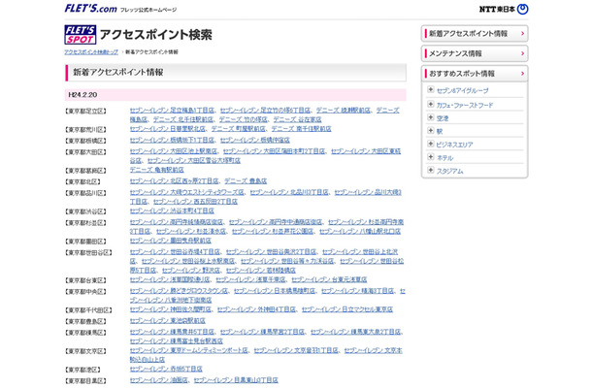
Task: Open セブン-イレブン 渋谷本町4丁目店 link
Action: tap(172, 211)
